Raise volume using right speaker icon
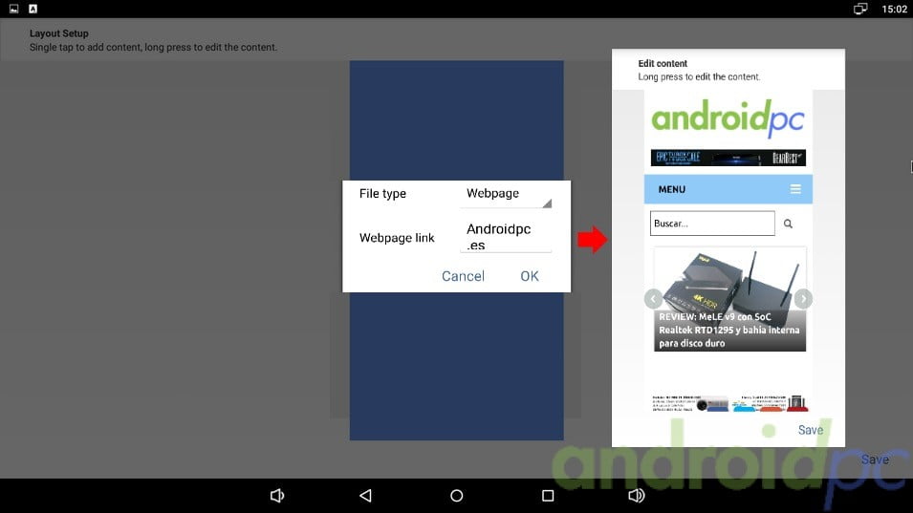 636,496
